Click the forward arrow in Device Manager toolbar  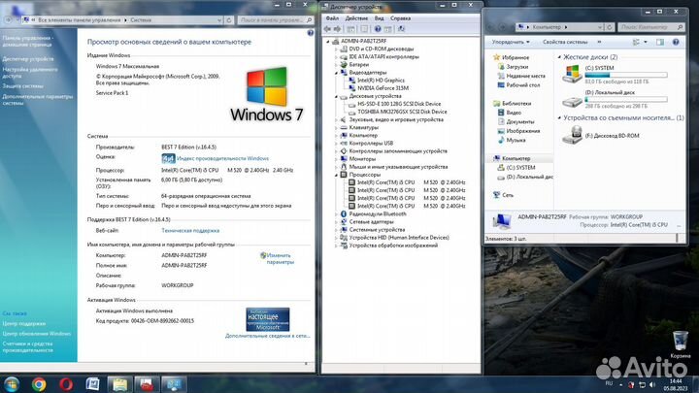click(338, 29)
